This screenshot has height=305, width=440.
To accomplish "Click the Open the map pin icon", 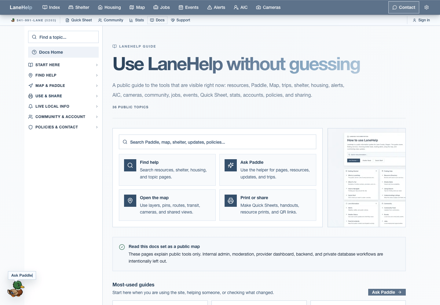I will [130, 201].
